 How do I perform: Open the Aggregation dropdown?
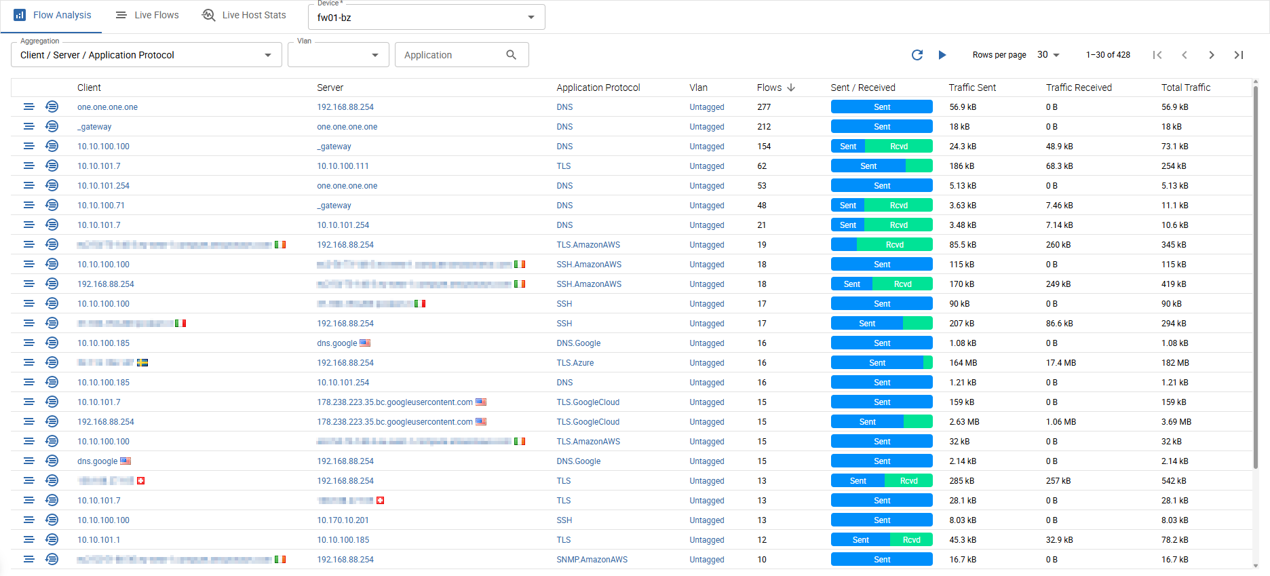[147, 55]
